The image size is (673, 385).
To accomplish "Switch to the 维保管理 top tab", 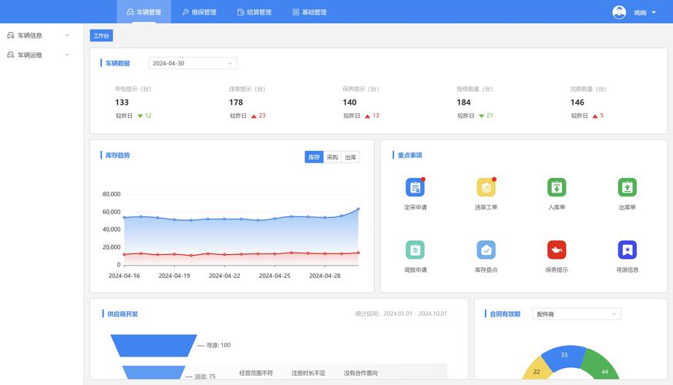I will [199, 12].
